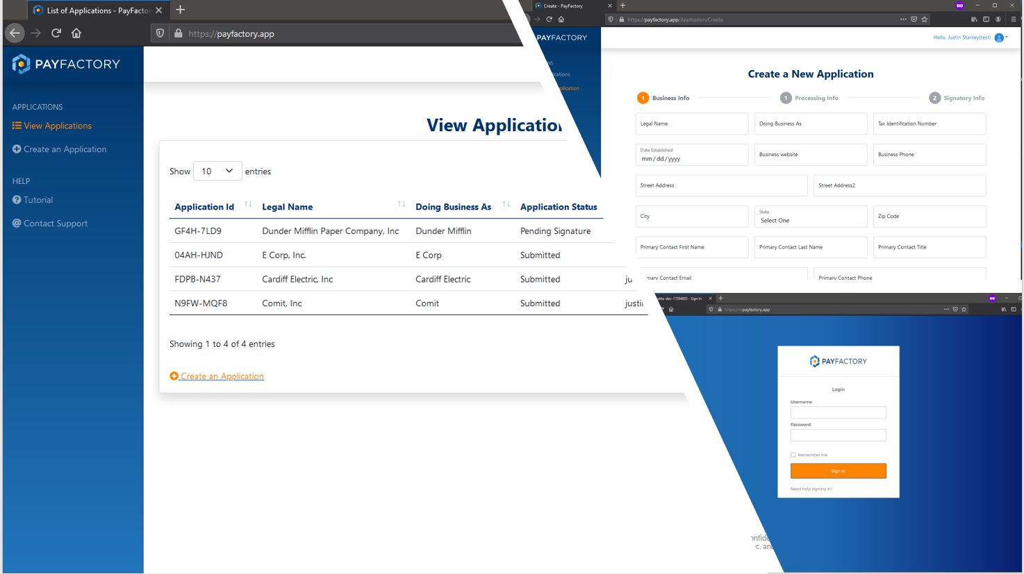Click the Street Address field

coord(721,185)
